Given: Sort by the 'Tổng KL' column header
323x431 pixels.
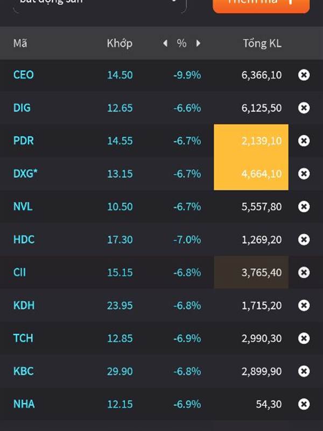Looking at the screenshot, I should (262, 44).
